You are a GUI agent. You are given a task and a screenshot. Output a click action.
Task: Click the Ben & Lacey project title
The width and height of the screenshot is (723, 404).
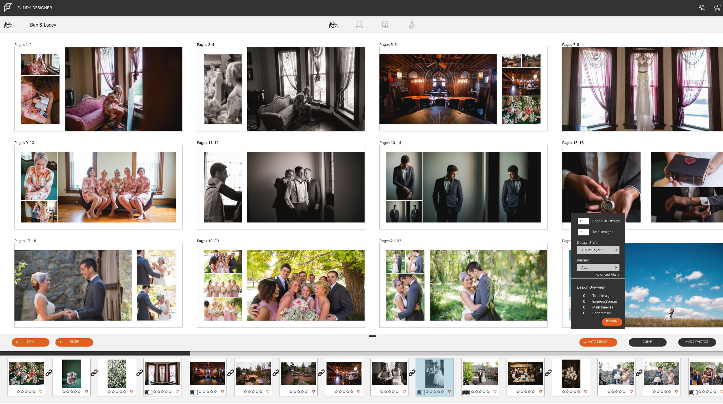(43, 25)
